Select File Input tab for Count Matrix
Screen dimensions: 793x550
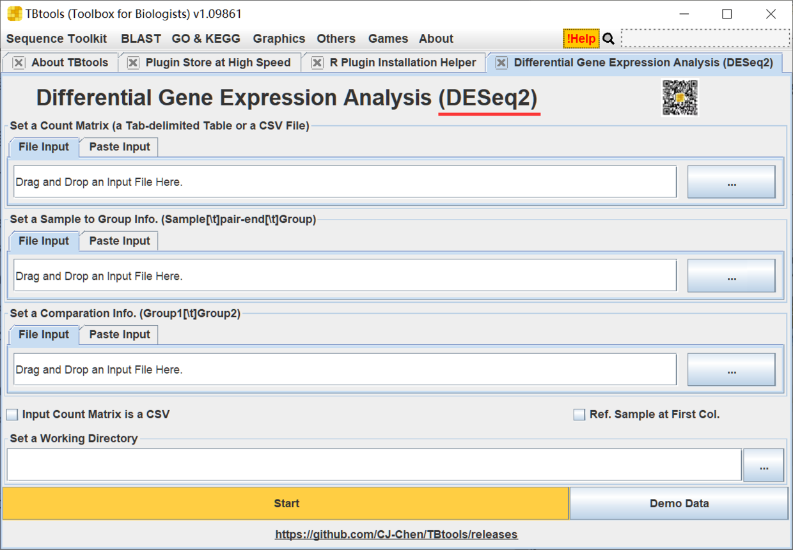point(43,147)
